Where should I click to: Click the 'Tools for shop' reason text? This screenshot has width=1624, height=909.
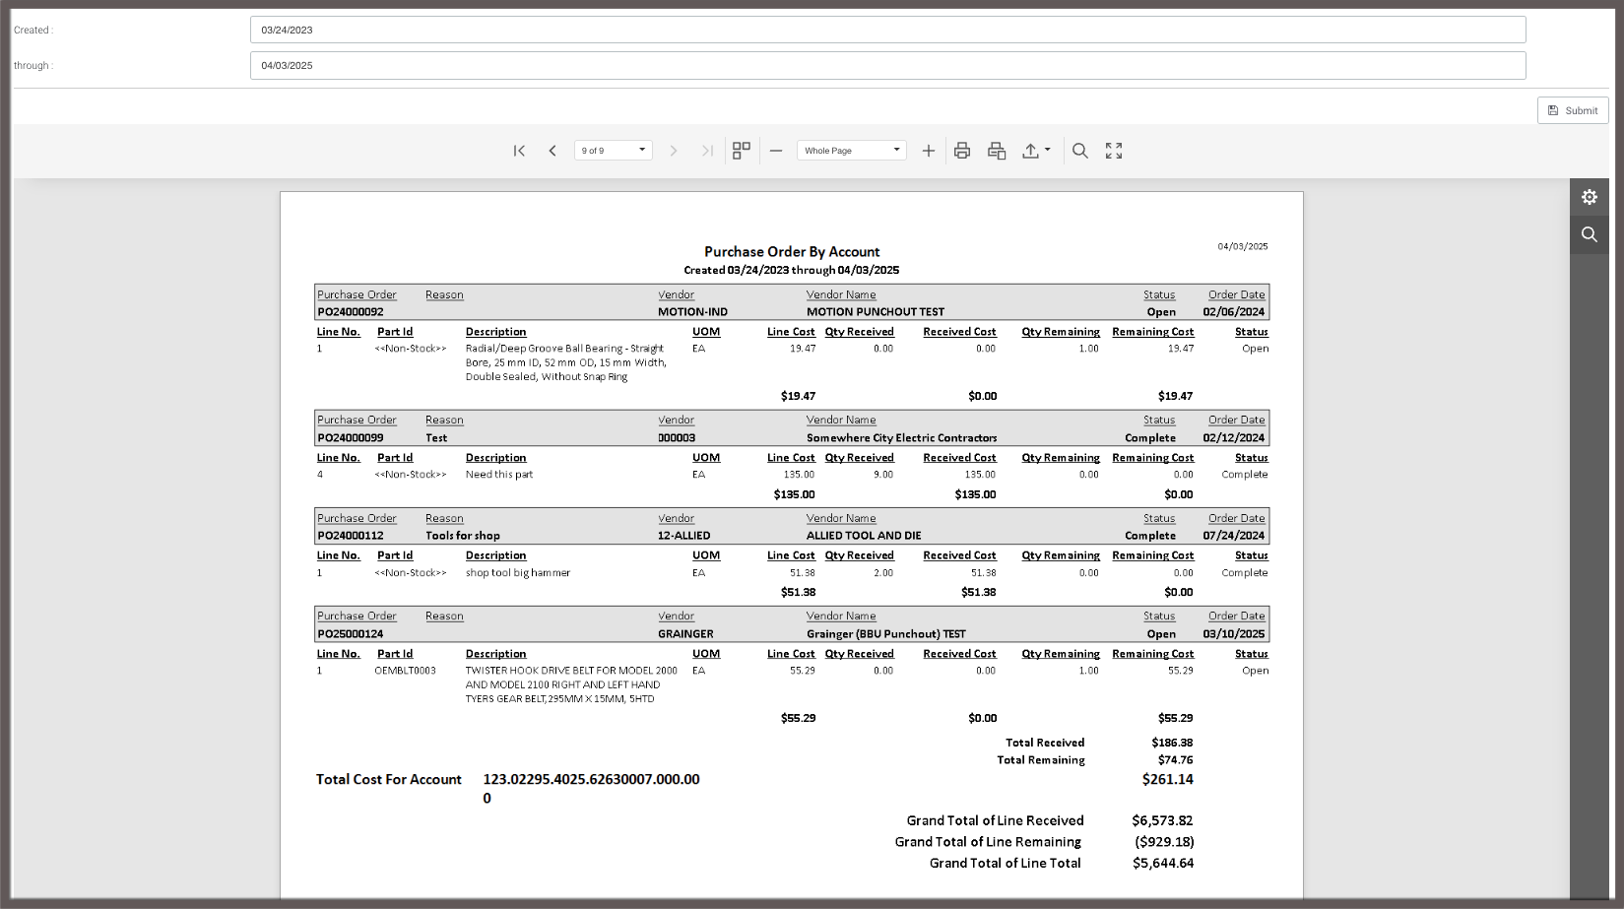(x=463, y=536)
